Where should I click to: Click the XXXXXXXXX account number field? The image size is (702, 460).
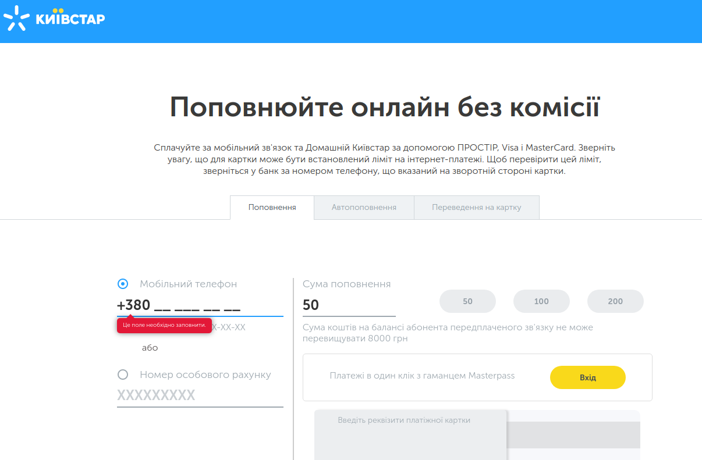pos(200,396)
